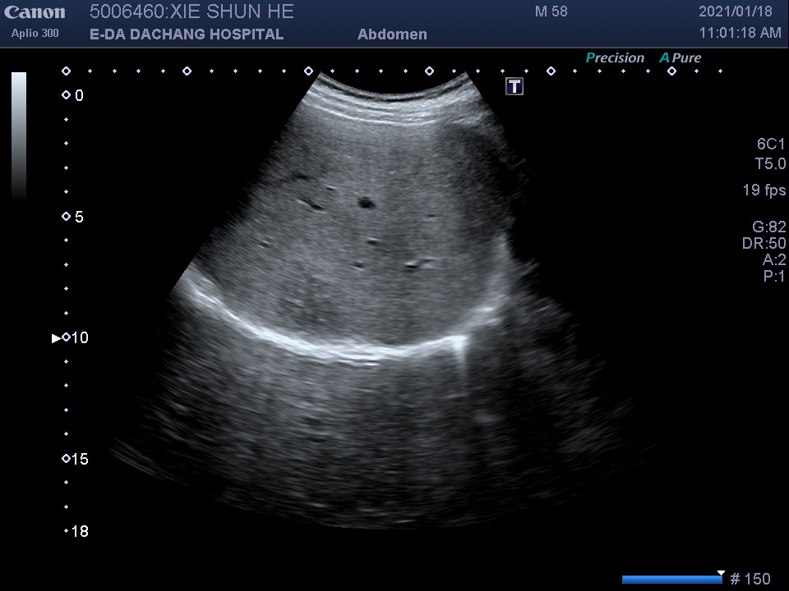Click the blue cine loop progress bar
789x591 pixels.
673,580
